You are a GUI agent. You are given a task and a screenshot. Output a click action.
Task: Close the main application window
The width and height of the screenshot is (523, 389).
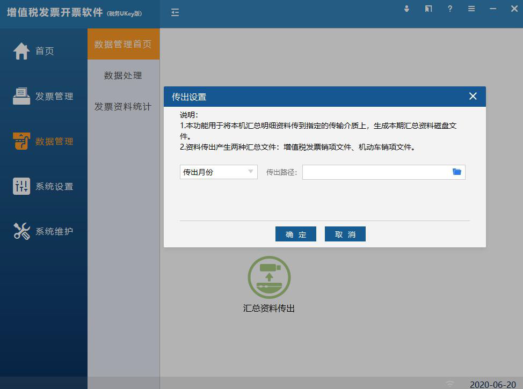tap(514, 9)
